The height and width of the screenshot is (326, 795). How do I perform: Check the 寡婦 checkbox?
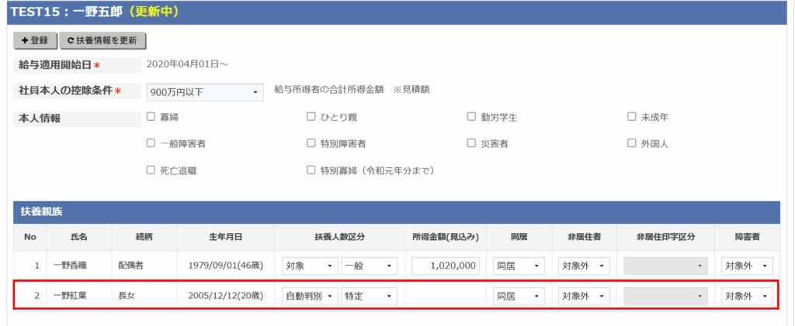(x=151, y=117)
